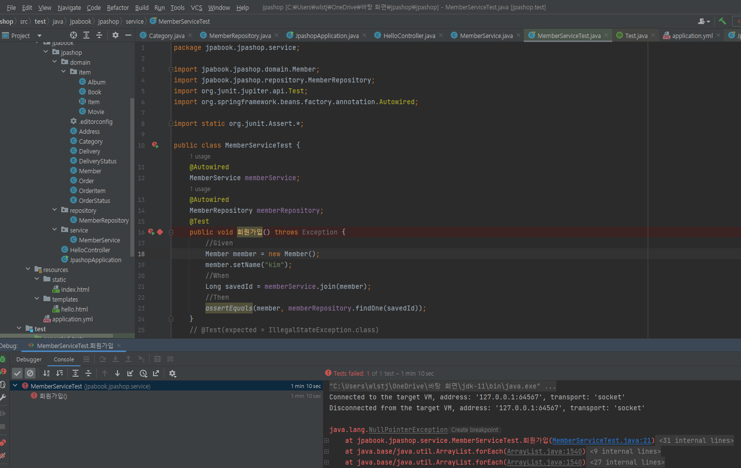Click the Create breakpoint hint
Viewport: 741px width, 468px height.
[x=474, y=430]
